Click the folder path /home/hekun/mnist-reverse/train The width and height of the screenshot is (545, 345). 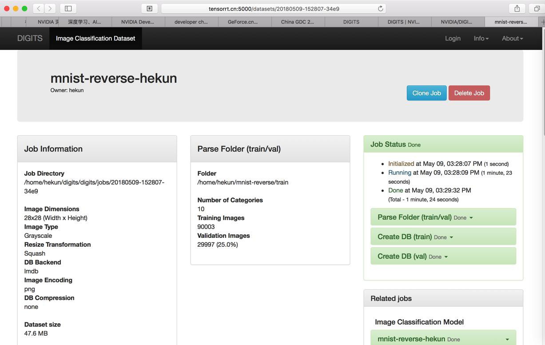point(243,182)
